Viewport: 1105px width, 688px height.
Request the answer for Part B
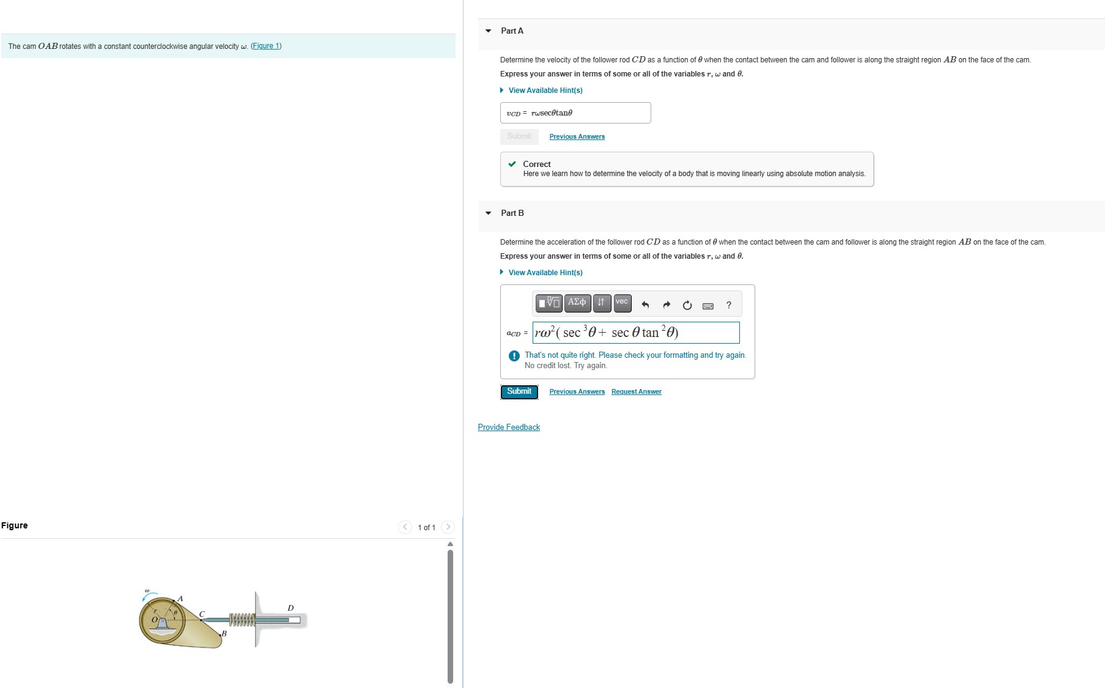click(636, 391)
